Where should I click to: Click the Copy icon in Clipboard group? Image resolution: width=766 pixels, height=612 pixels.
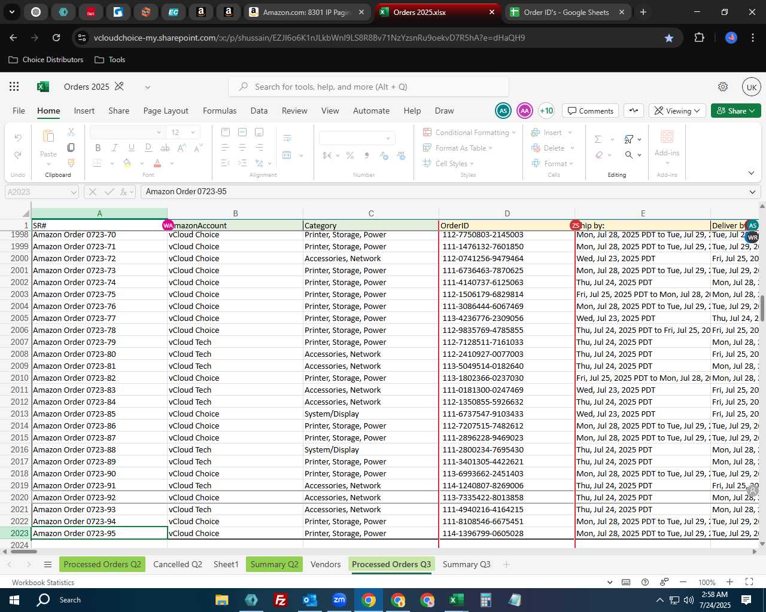(x=71, y=147)
